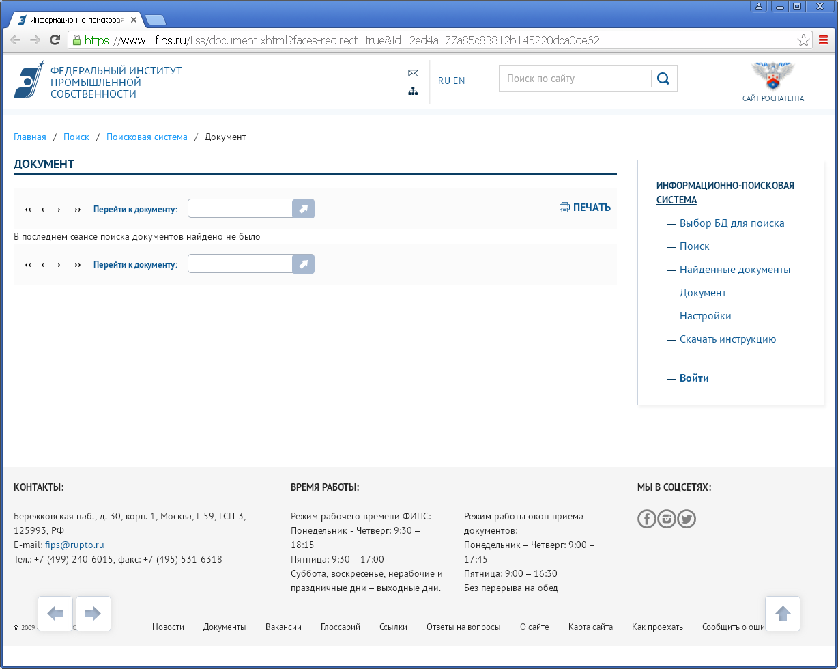Click Скачать инструкцию sidebar item
Viewport: 838px width, 669px height.
click(727, 339)
